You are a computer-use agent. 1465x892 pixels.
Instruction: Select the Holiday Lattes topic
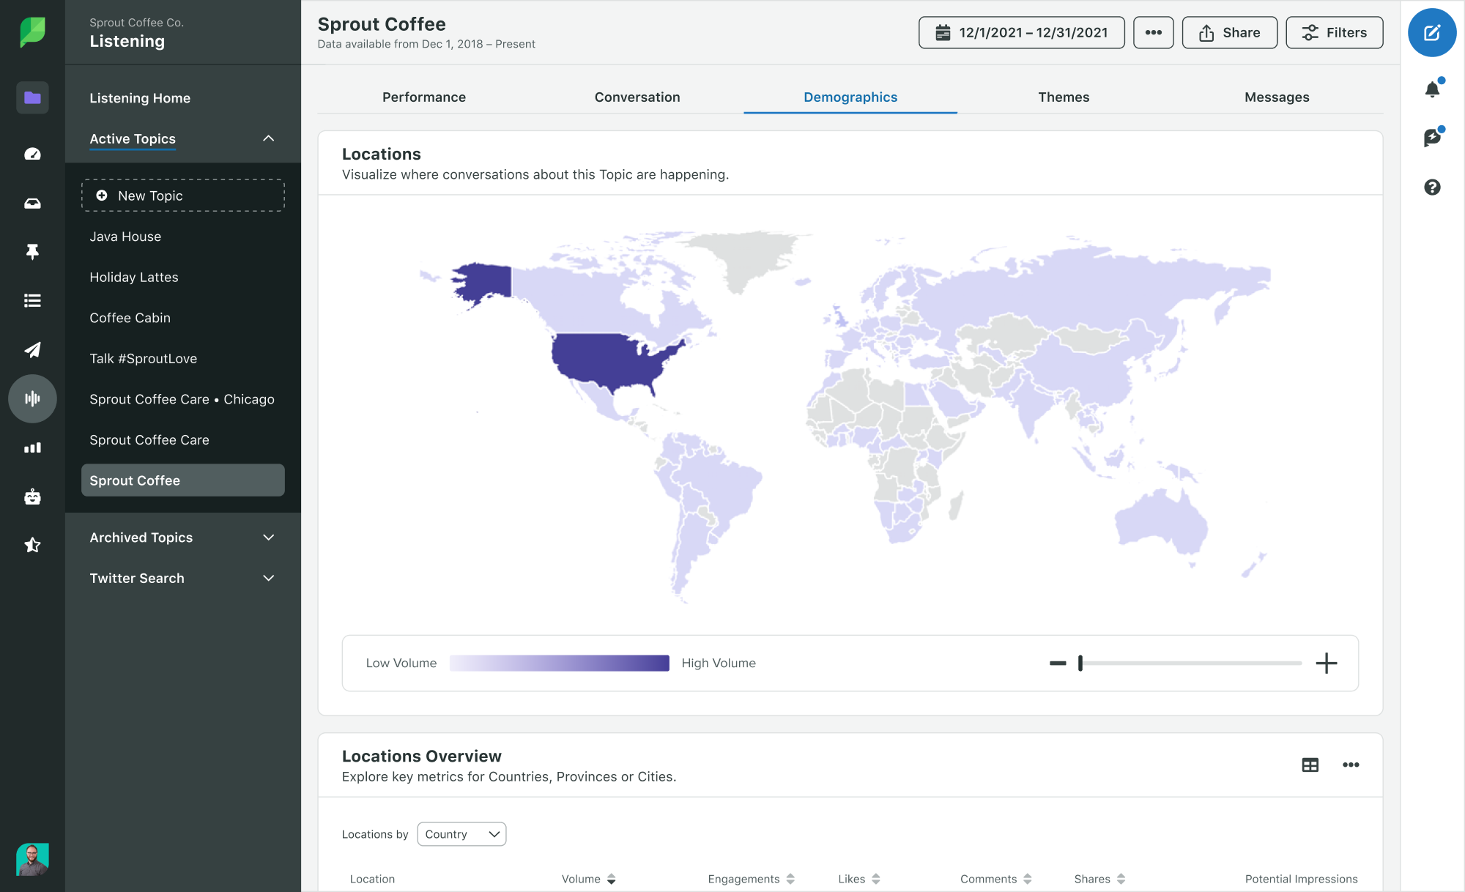tap(133, 276)
